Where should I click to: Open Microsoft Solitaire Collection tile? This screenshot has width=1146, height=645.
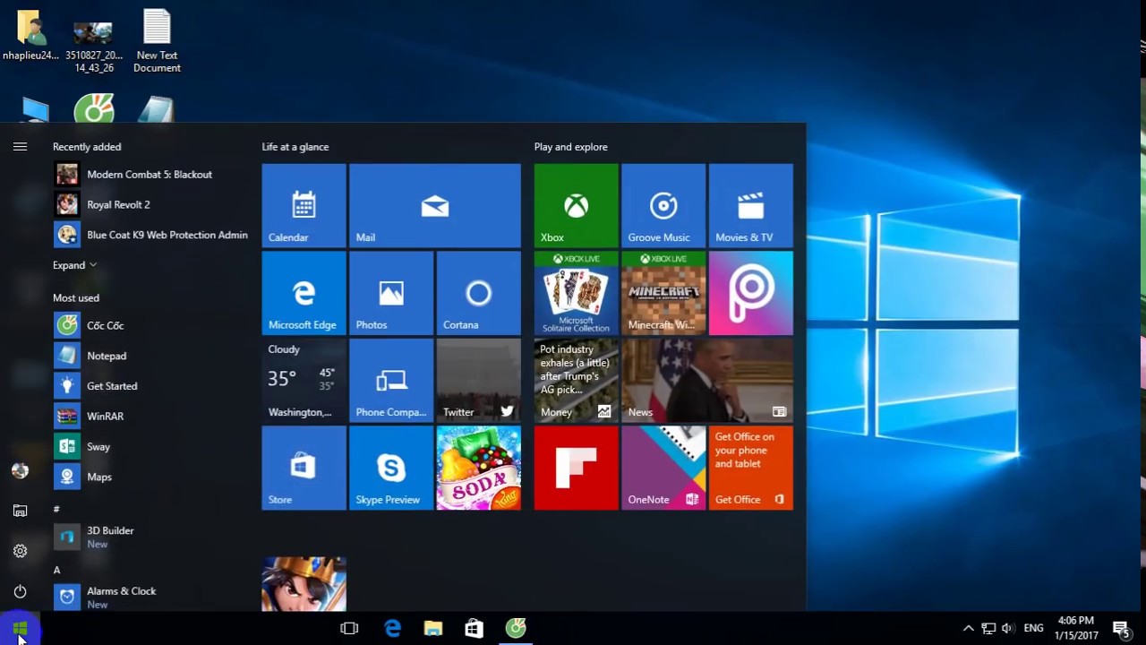pyautogui.click(x=576, y=293)
